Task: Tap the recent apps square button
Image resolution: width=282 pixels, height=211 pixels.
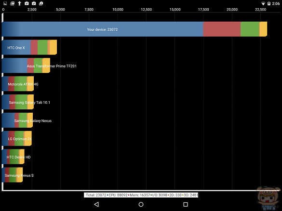Action: (186, 204)
